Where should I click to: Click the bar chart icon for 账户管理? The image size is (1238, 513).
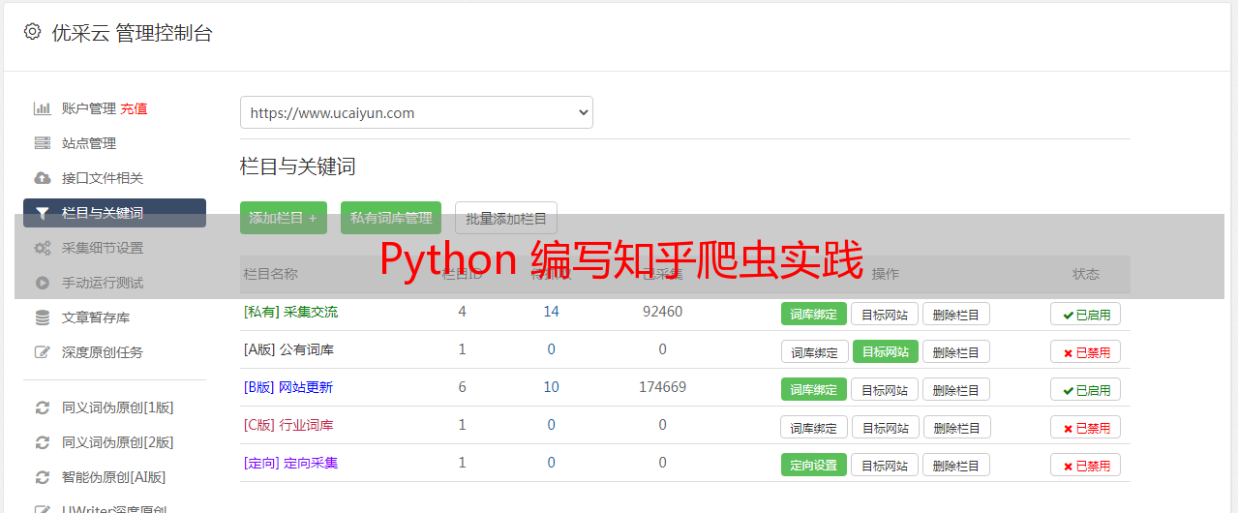(x=43, y=108)
